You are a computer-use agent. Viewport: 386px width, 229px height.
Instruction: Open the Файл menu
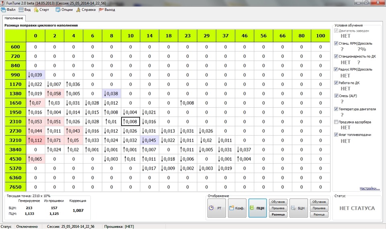(8, 10)
